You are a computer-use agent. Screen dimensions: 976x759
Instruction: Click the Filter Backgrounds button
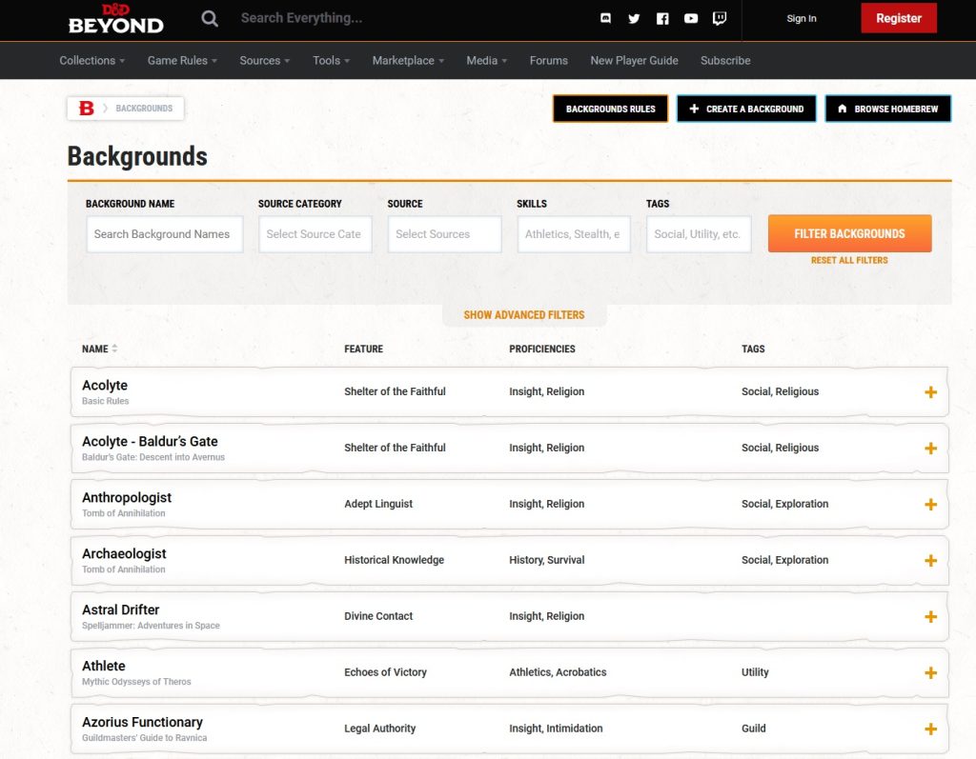(849, 233)
